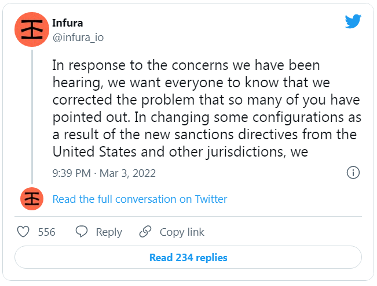Open the @infura_io handle link
Viewport: 377px width, 286px height.
[78, 38]
